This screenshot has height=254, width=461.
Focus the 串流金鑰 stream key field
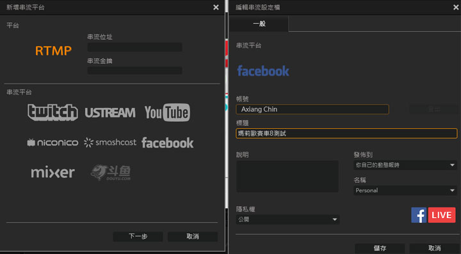coord(134,71)
